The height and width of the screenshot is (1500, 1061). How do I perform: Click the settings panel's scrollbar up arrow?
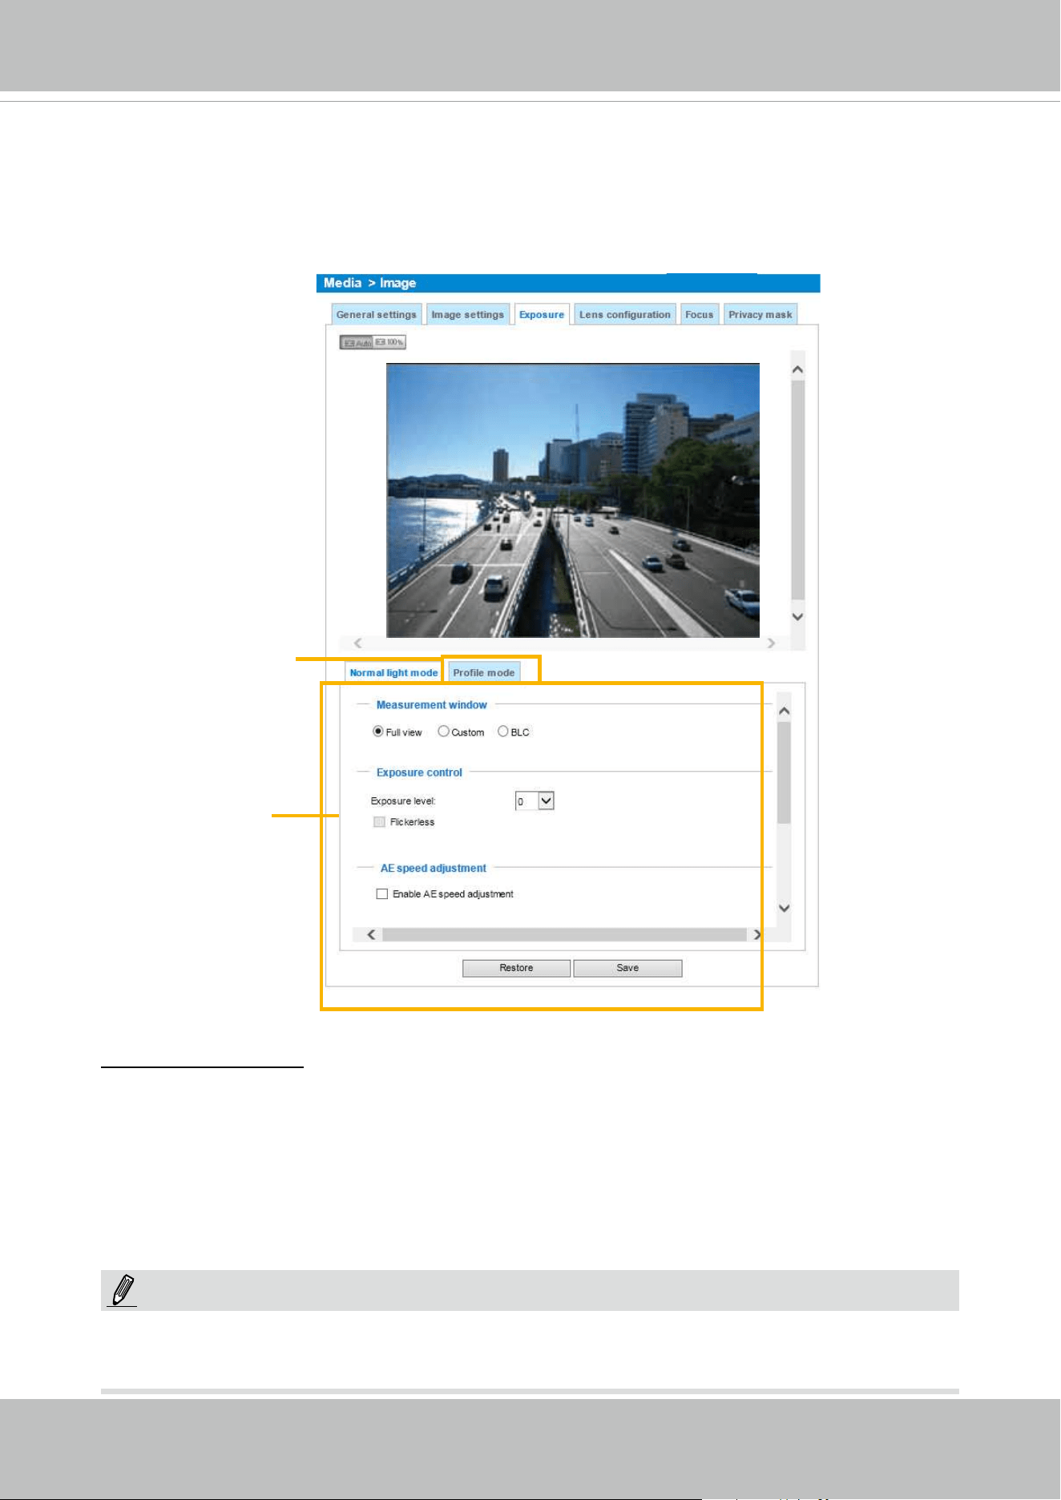click(785, 711)
